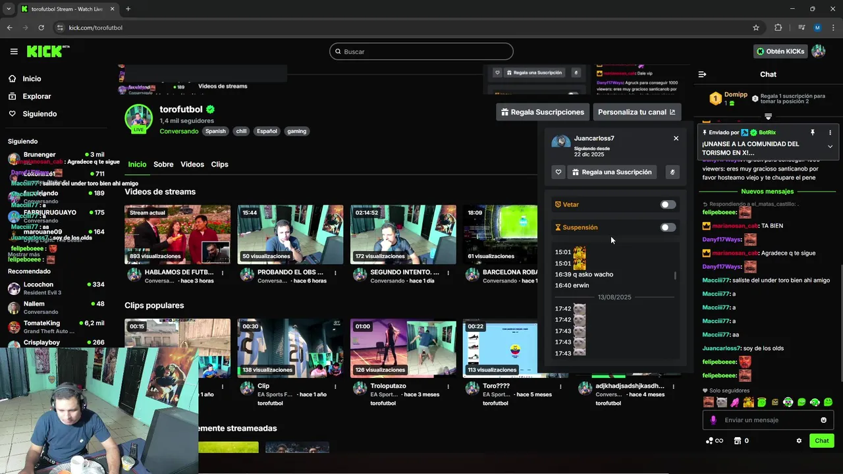This screenshot has height=474, width=843.
Task: Insert the white cat emote
Action: 722,402
